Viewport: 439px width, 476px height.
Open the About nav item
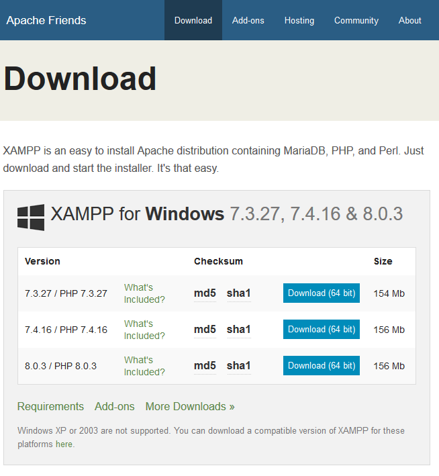pyautogui.click(x=410, y=20)
